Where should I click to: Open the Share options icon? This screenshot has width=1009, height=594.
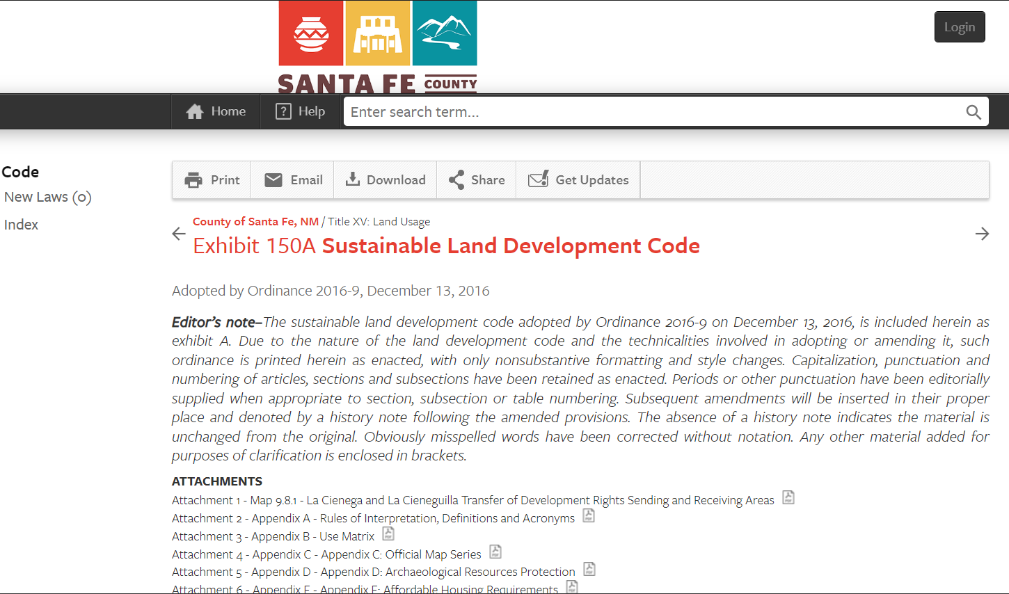[x=456, y=179]
